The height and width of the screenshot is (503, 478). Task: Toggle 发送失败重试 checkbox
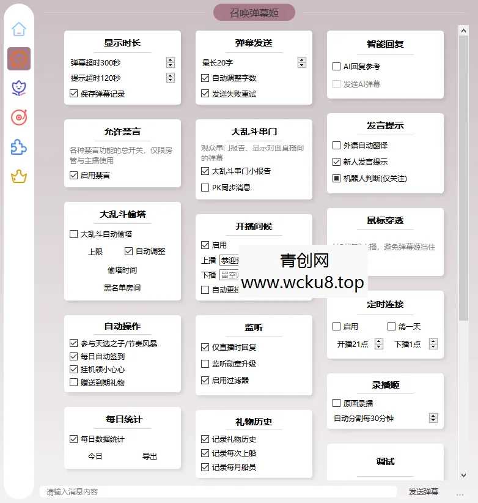pyautogui.click(x=205, y=94)
